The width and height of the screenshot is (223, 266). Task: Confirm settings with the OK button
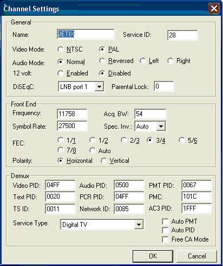[153, 256]
